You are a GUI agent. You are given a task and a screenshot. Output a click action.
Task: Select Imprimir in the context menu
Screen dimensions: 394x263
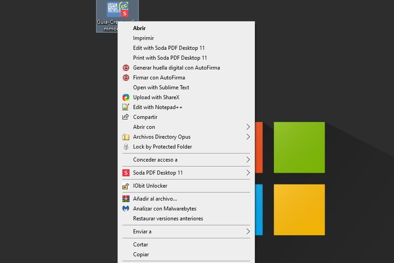click(x=144, y=38)
